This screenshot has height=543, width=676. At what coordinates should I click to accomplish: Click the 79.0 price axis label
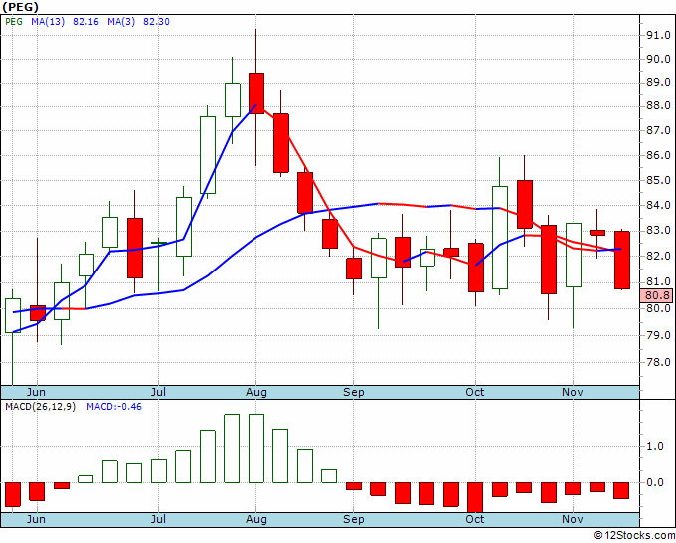(x=658, y=335)
